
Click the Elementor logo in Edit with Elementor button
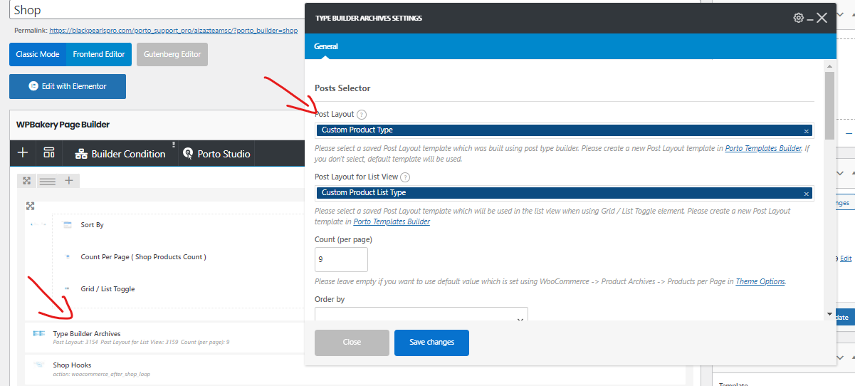[33, 86]
